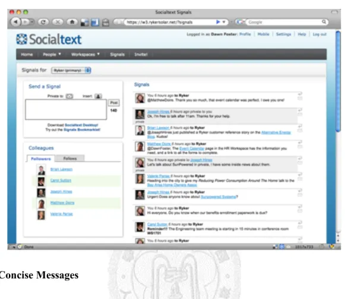Click the browser Forward button
This screenshot has width=345, height=299.
(x=26, y=22)
